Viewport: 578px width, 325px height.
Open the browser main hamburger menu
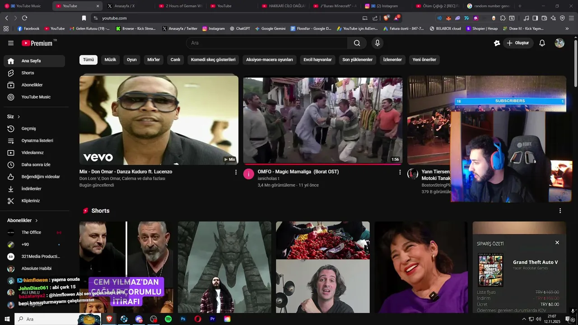[571, 18]
